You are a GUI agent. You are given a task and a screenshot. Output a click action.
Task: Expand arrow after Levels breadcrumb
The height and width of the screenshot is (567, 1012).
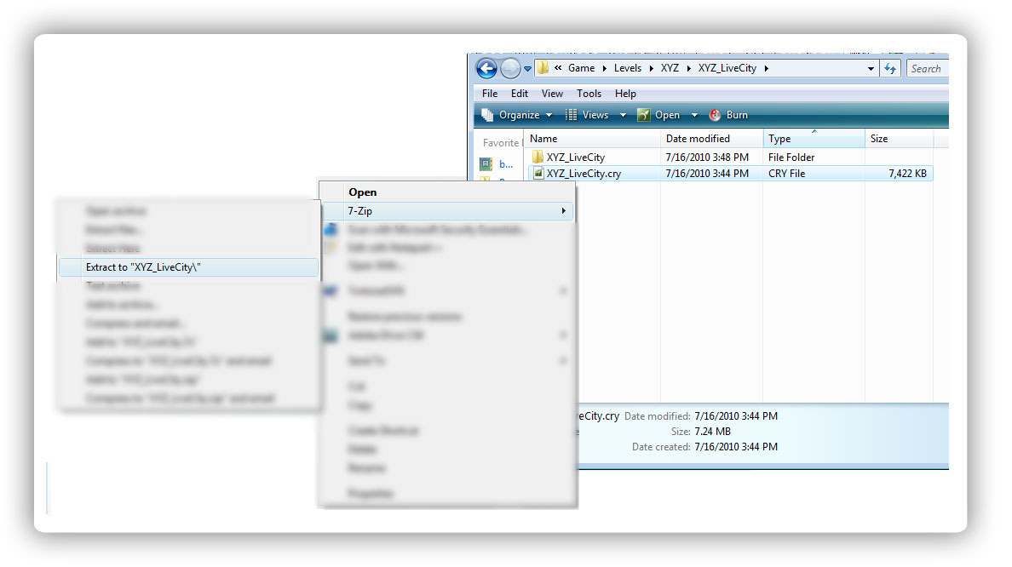[651, 68]
